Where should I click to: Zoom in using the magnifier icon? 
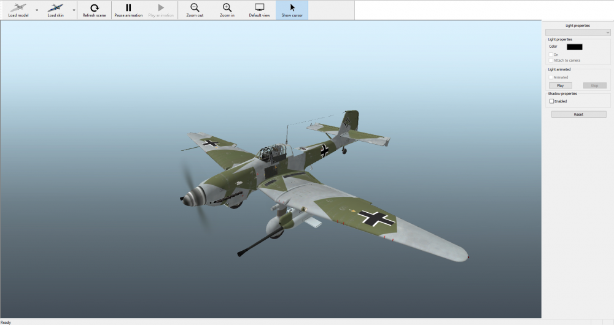coord(227,8)
